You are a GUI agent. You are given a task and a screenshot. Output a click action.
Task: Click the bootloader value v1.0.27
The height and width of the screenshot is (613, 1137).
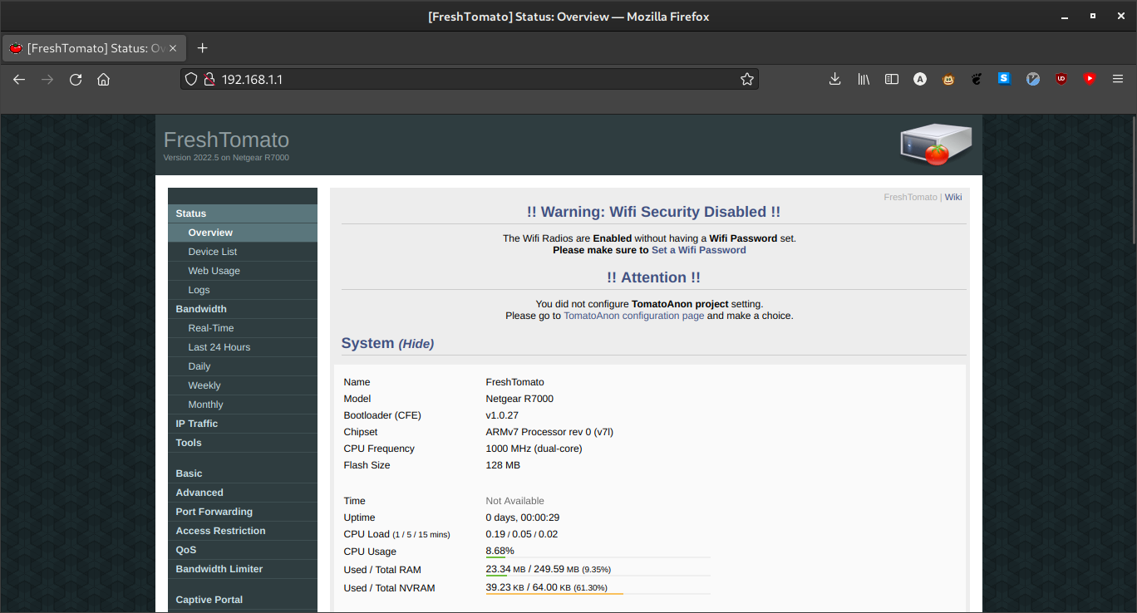click(x=502, y=415)
